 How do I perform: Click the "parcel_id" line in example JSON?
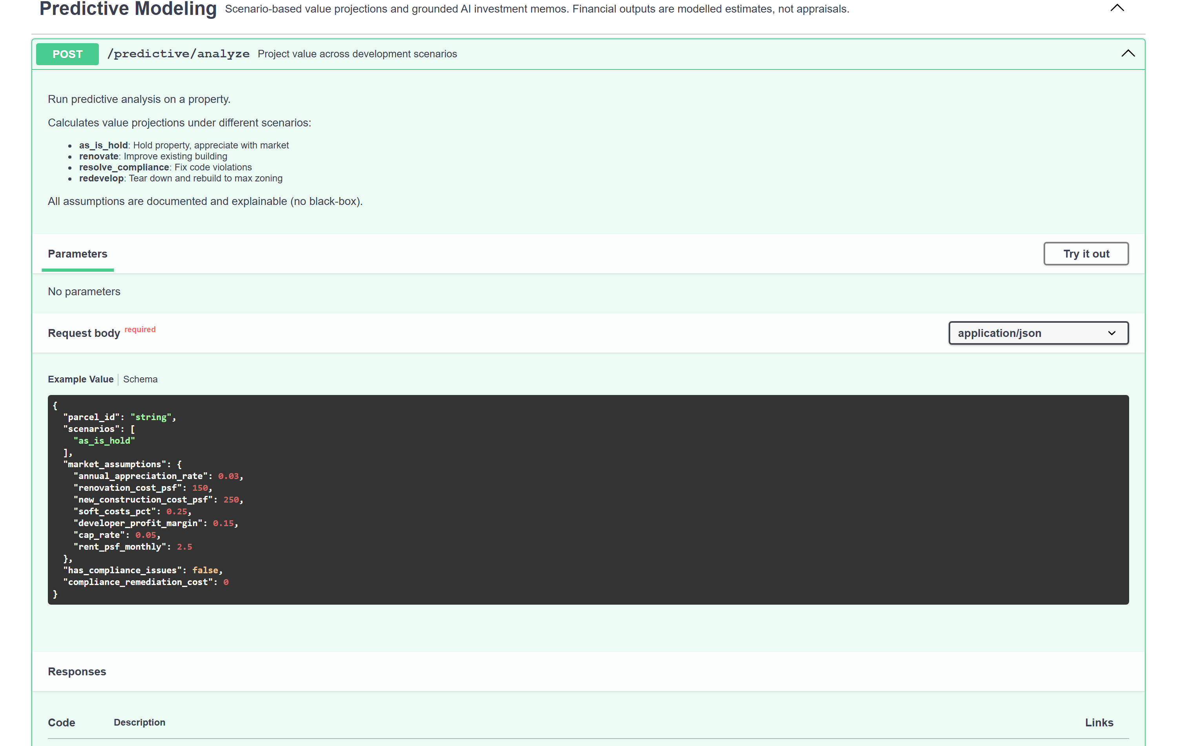point(119,417)
